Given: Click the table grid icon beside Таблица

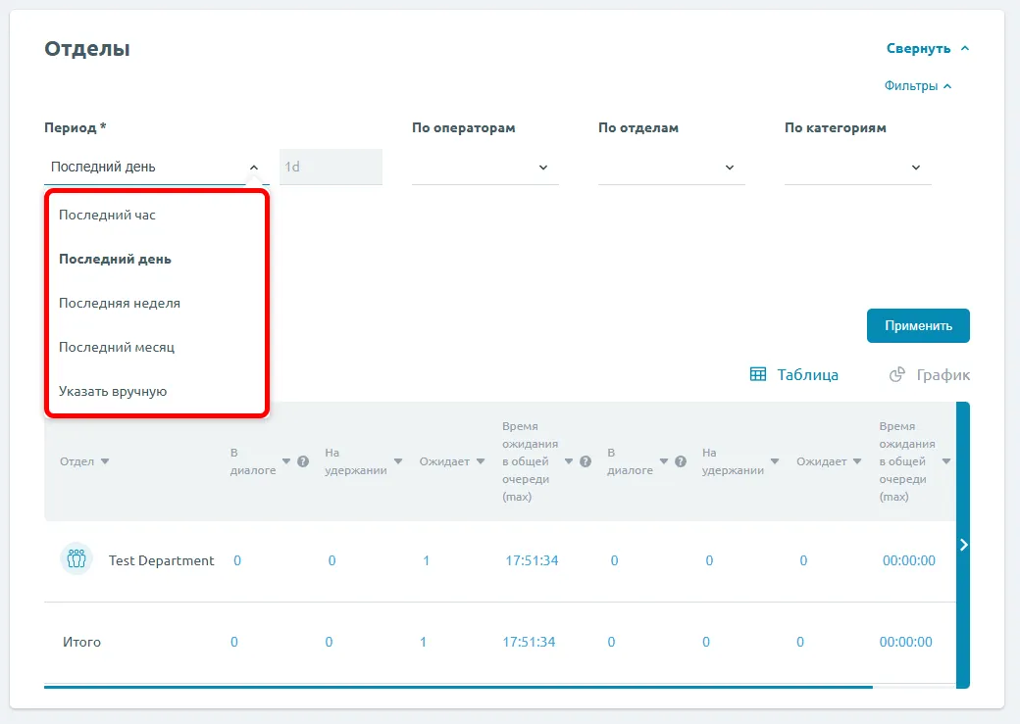Looking at the screenshot, I should click(757, 374).
